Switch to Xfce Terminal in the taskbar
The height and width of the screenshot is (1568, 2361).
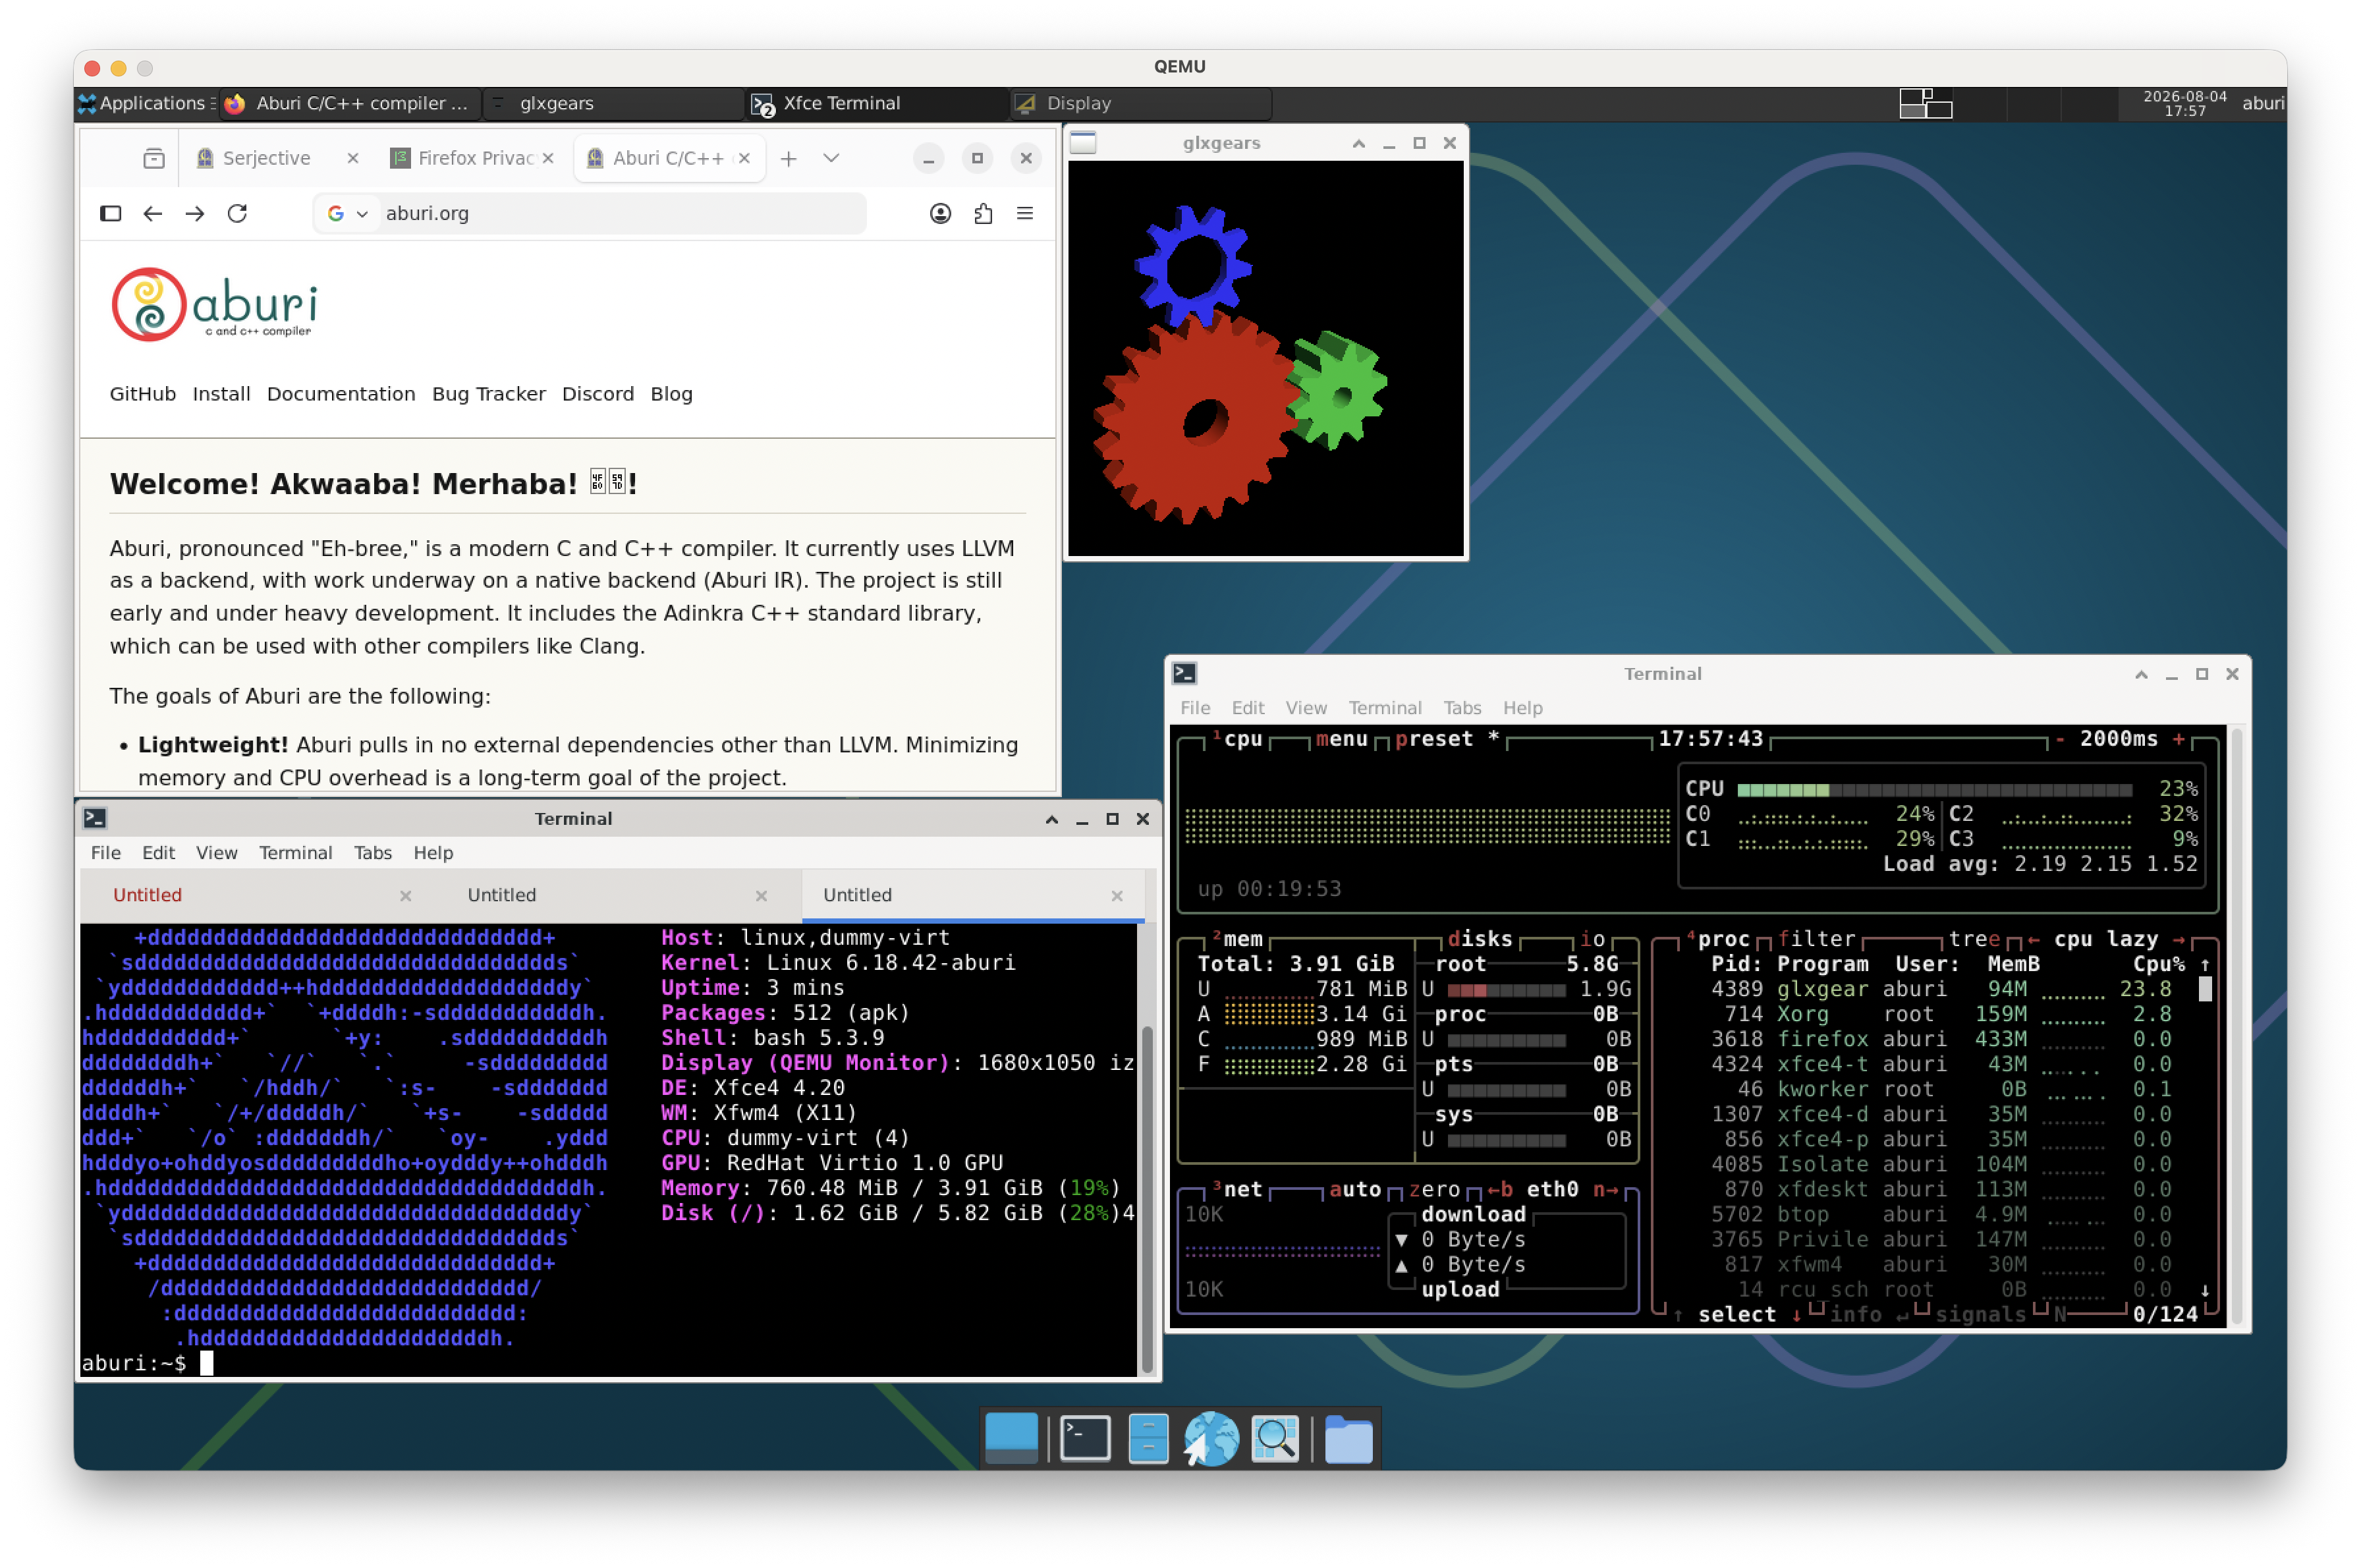877,103
